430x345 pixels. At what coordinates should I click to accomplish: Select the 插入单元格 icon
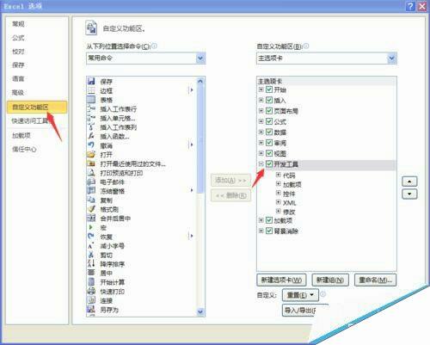pos(91,118)
